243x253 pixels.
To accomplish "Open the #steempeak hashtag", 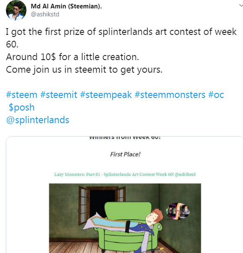I will click(x=106, y=95).
